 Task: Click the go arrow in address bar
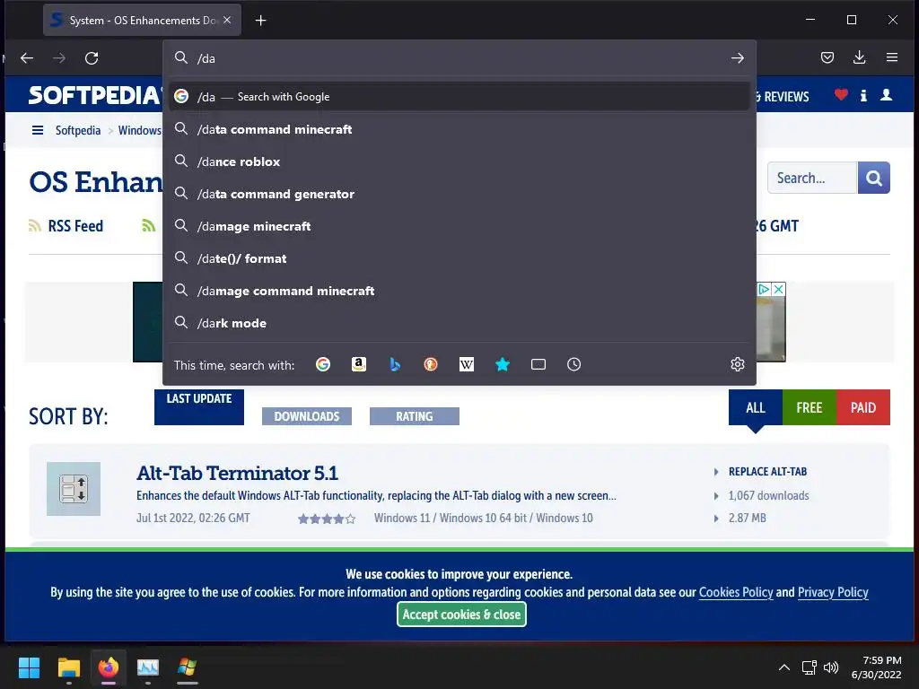(x=738, y=58)
